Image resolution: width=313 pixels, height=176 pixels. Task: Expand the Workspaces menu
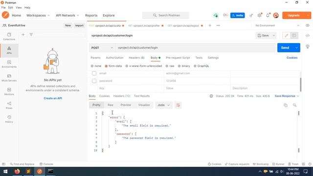click(x=38, y=15)
